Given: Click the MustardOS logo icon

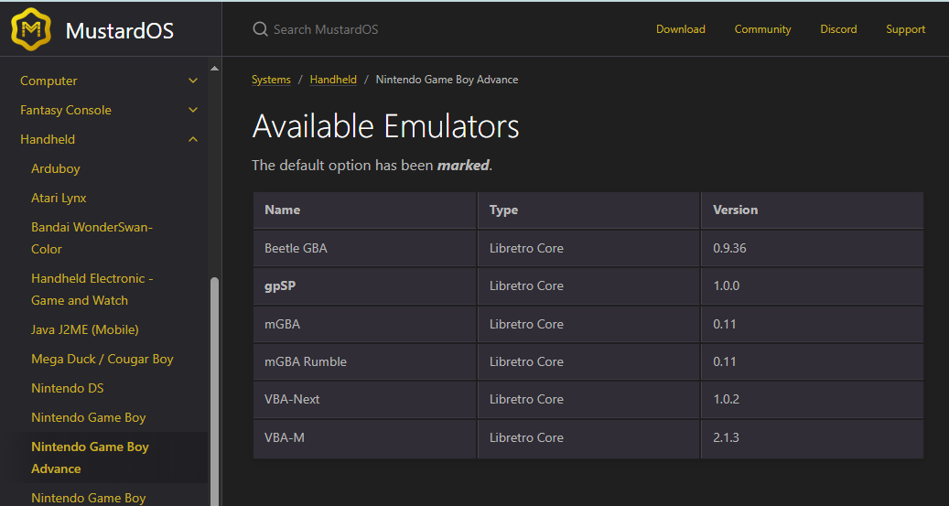Looking at the screenshot, I should pos(31,30).
